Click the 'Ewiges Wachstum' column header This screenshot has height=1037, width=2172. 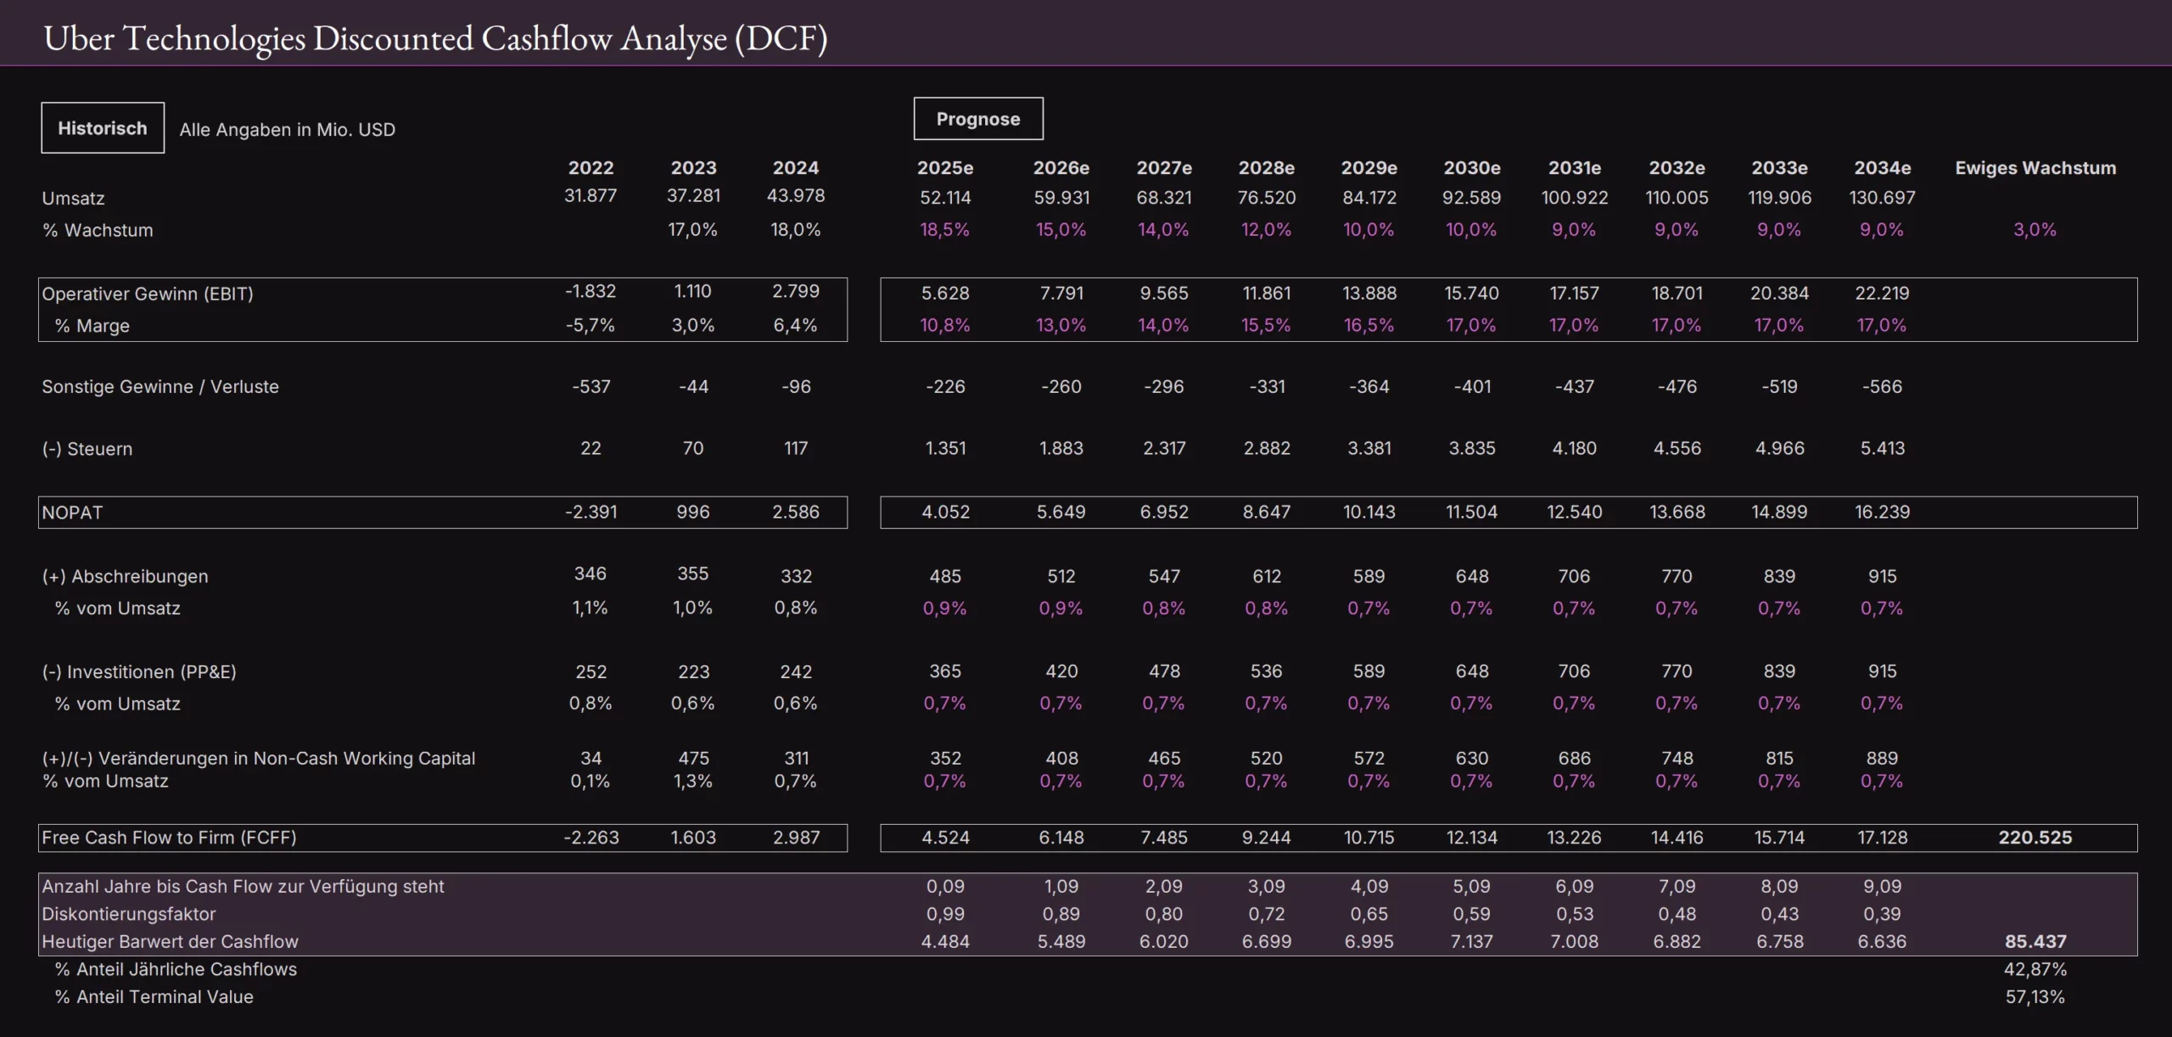(x=2035, y=168)
